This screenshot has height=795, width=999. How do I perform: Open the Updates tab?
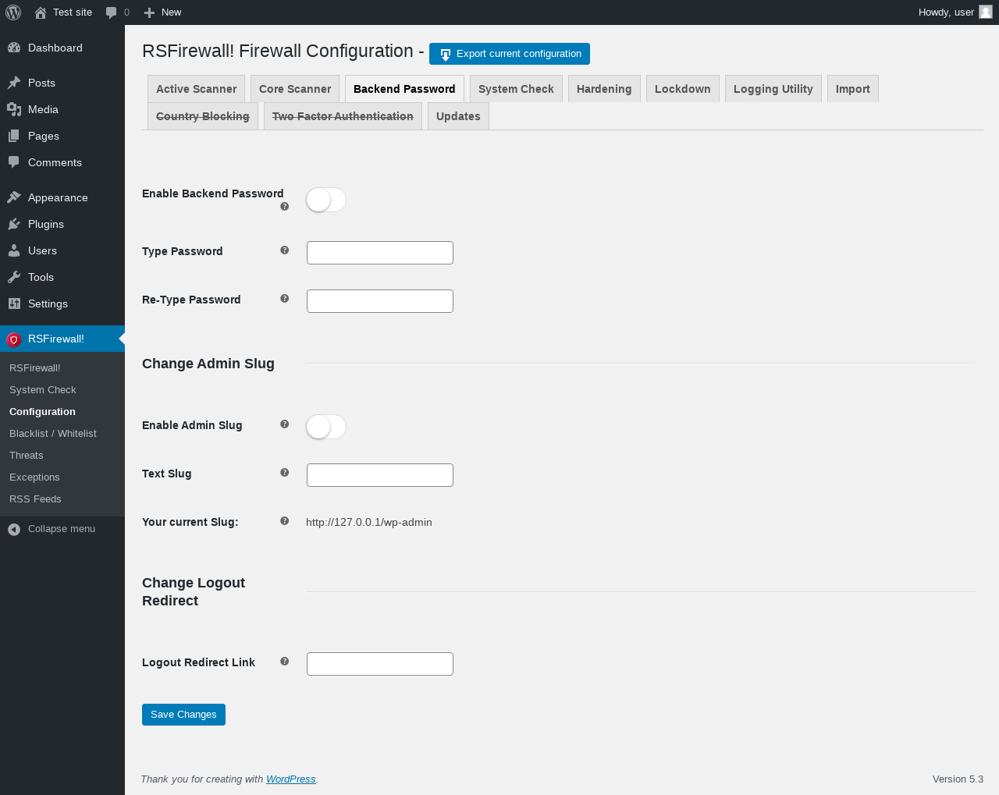coord(458,116)
